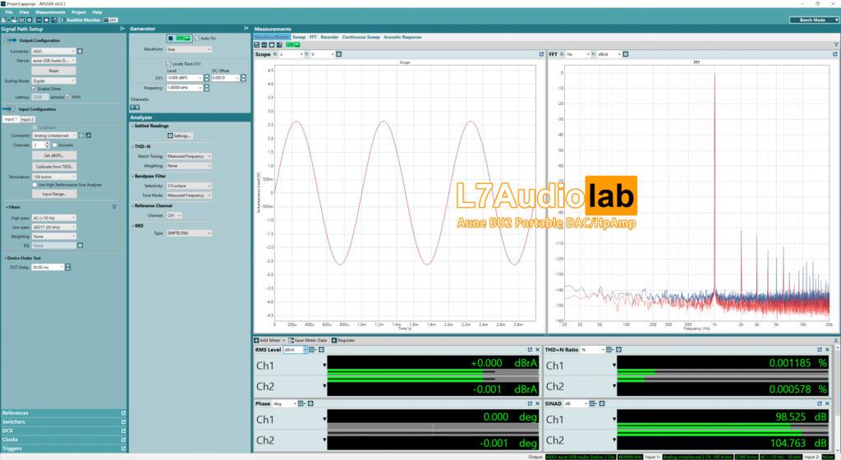Open High-pass filter dropdown
The width and height of the screenshot is (841, 460).
(x=55, y=218)
